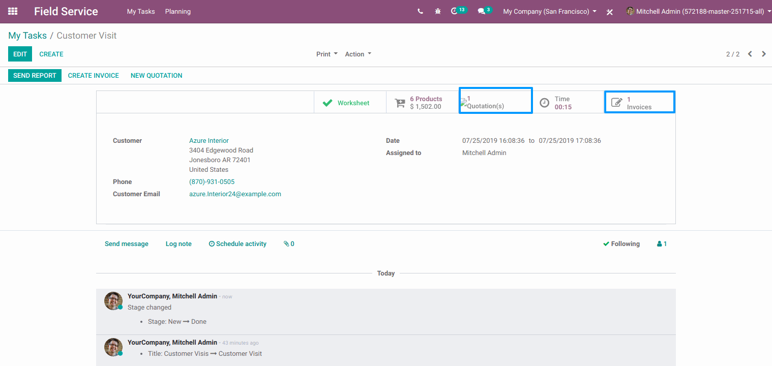Open the conversations chat bubble icon
This screenshot has height=366, width=772.
[481, 11]
